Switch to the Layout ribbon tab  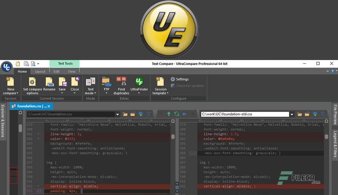point(40,72)
